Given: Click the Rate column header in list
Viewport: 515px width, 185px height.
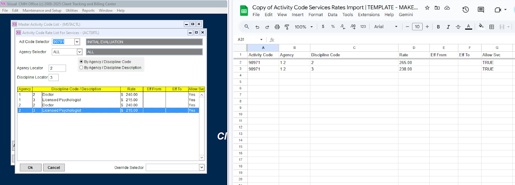Looking at the screenshot, I should 131,89.
